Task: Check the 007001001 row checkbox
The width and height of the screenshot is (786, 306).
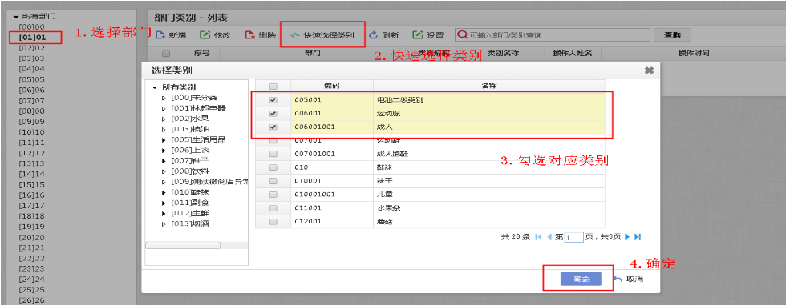Action: (273, 155)
